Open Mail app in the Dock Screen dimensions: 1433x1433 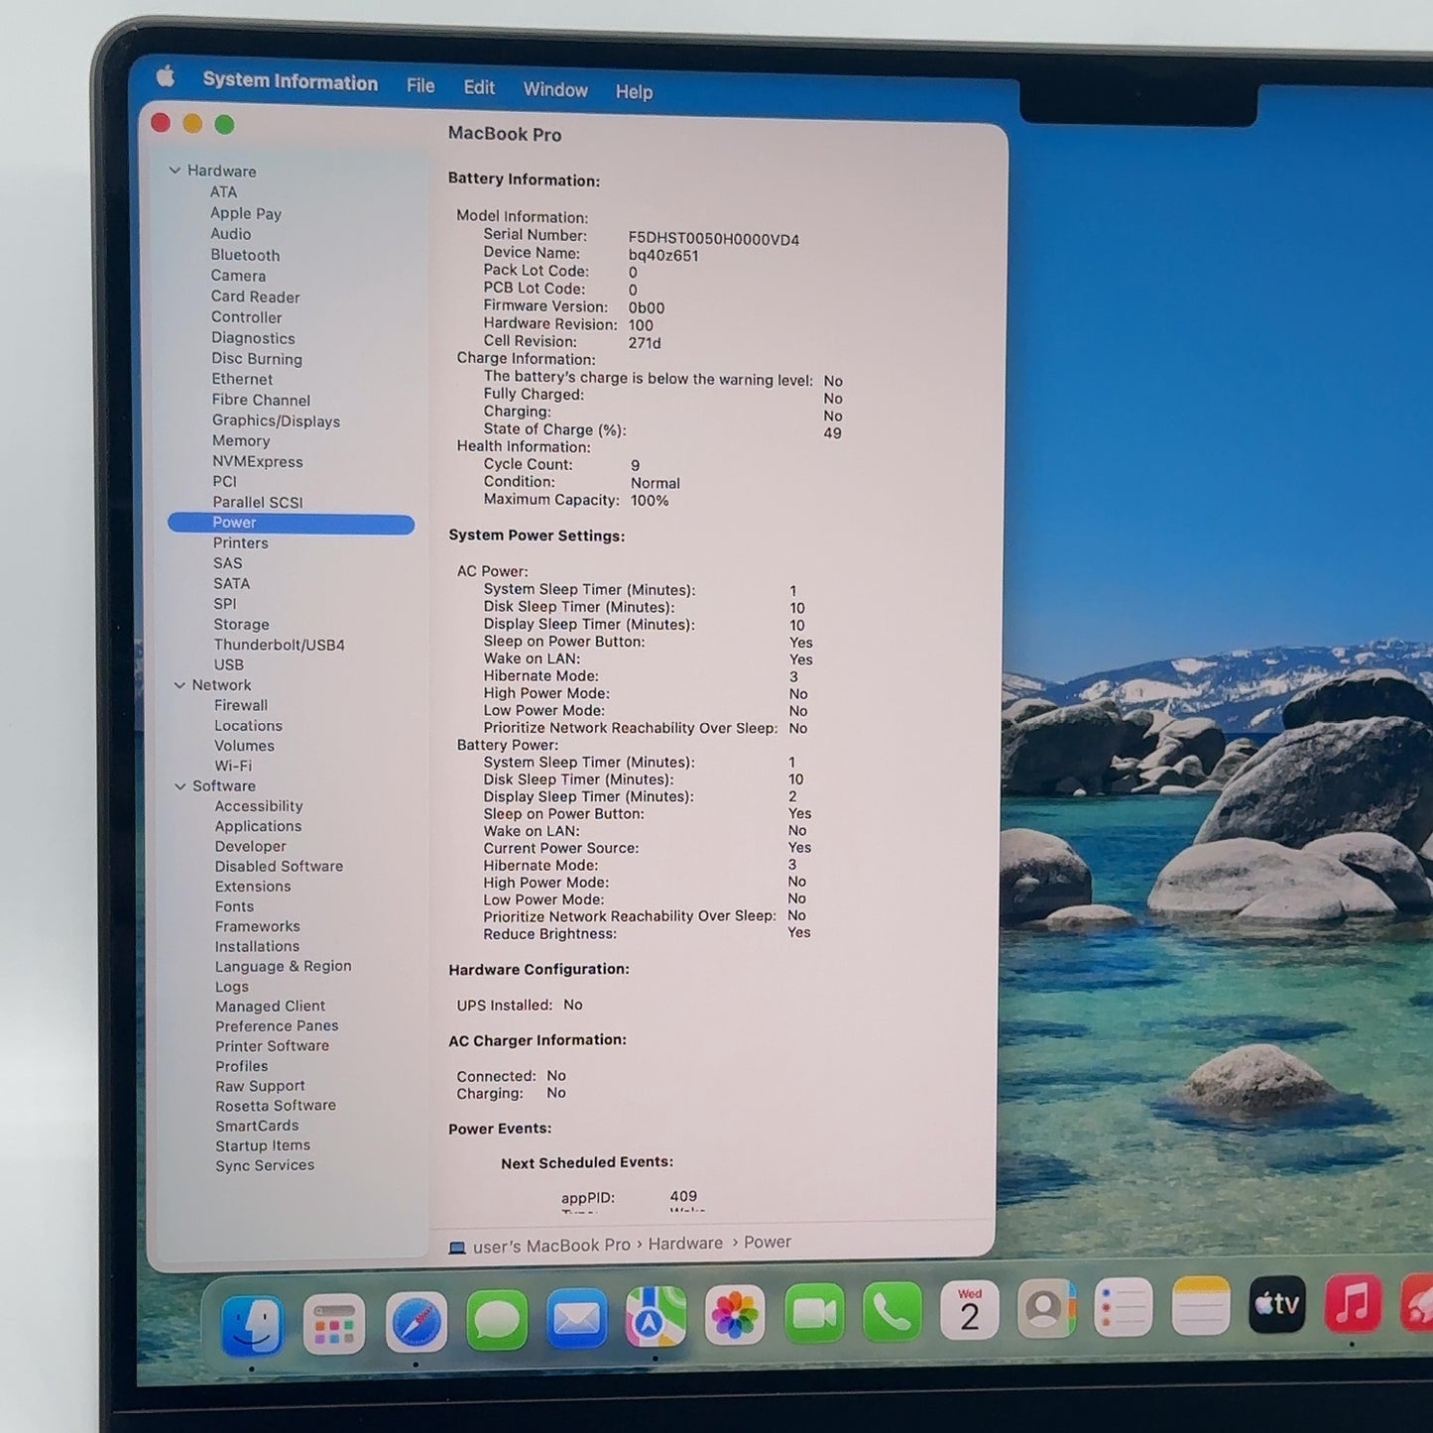coord(576,1319)
